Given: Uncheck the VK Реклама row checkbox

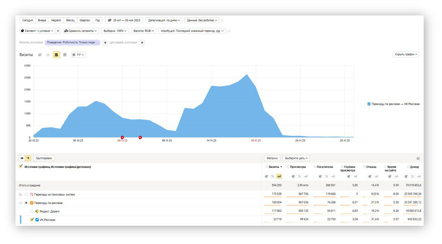Looking at the screenshot, I should point(32,220).
